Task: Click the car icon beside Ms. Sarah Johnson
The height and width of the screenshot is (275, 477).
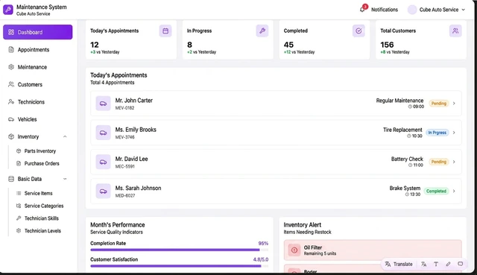Action: click(103, 191)
